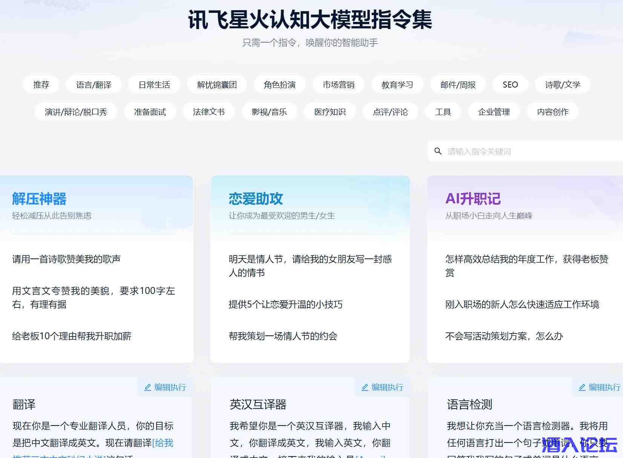Click the edit pencil icon on 语言检测 card
The width and height of the screenshot is (623, 458).
click(x=582, y=387)
